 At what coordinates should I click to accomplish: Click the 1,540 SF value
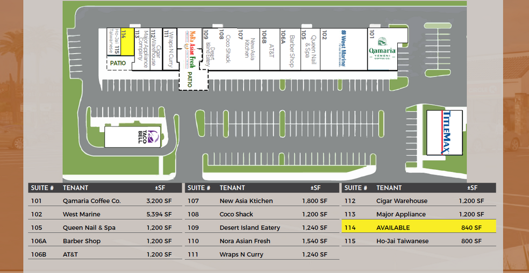(314, 241)
